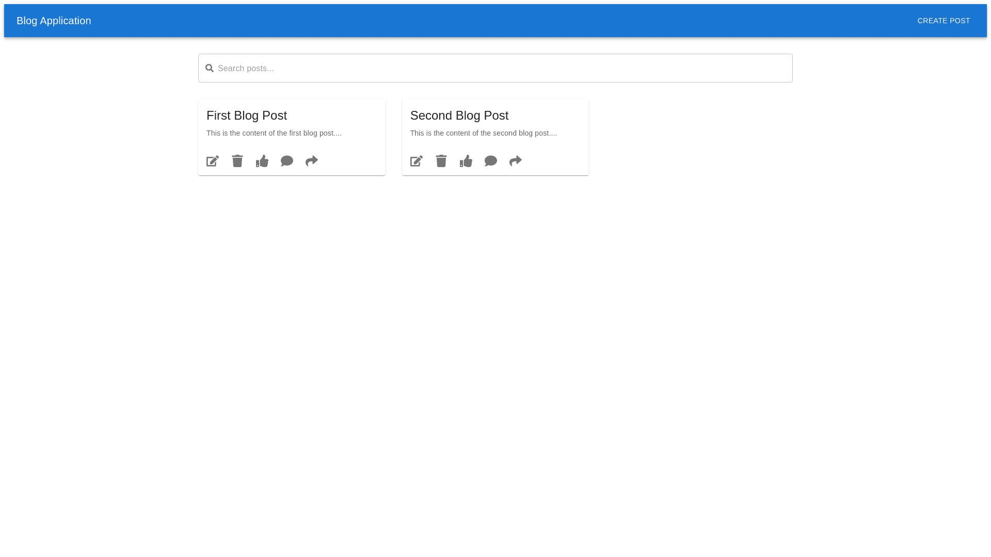Click the first post's content preview text
Screen dimensions: 991x557
(274, 133)
